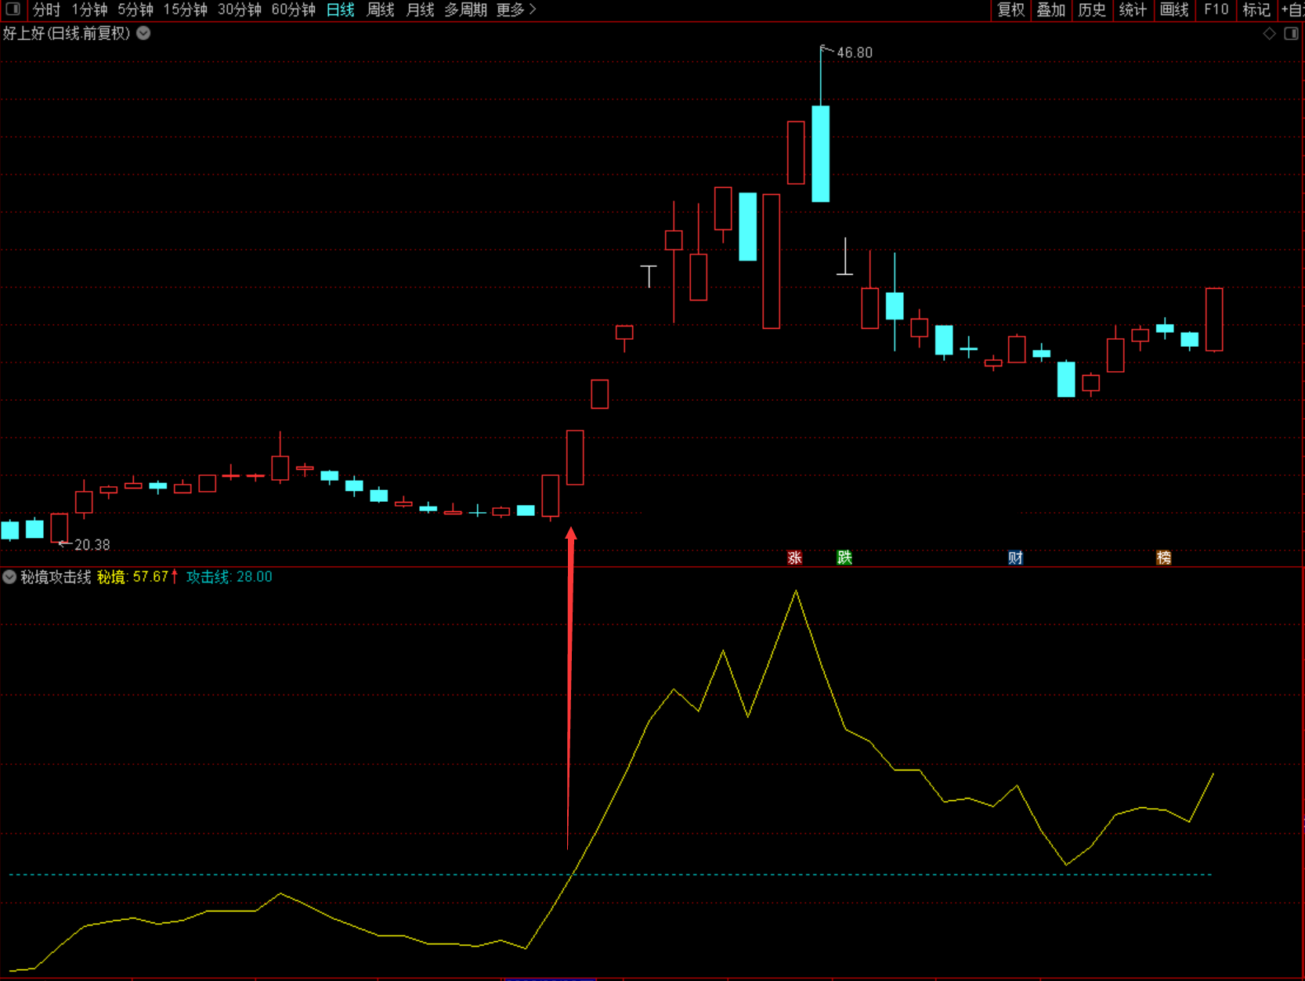This screenshot has height=981, width=1305.
Task: Select the 30分钟 period
Action: pos(240,9)
